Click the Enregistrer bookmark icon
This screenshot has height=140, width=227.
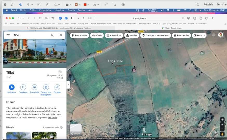coord(23,87)
